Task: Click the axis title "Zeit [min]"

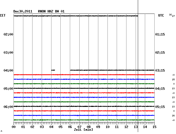Action: coord(83,130)
